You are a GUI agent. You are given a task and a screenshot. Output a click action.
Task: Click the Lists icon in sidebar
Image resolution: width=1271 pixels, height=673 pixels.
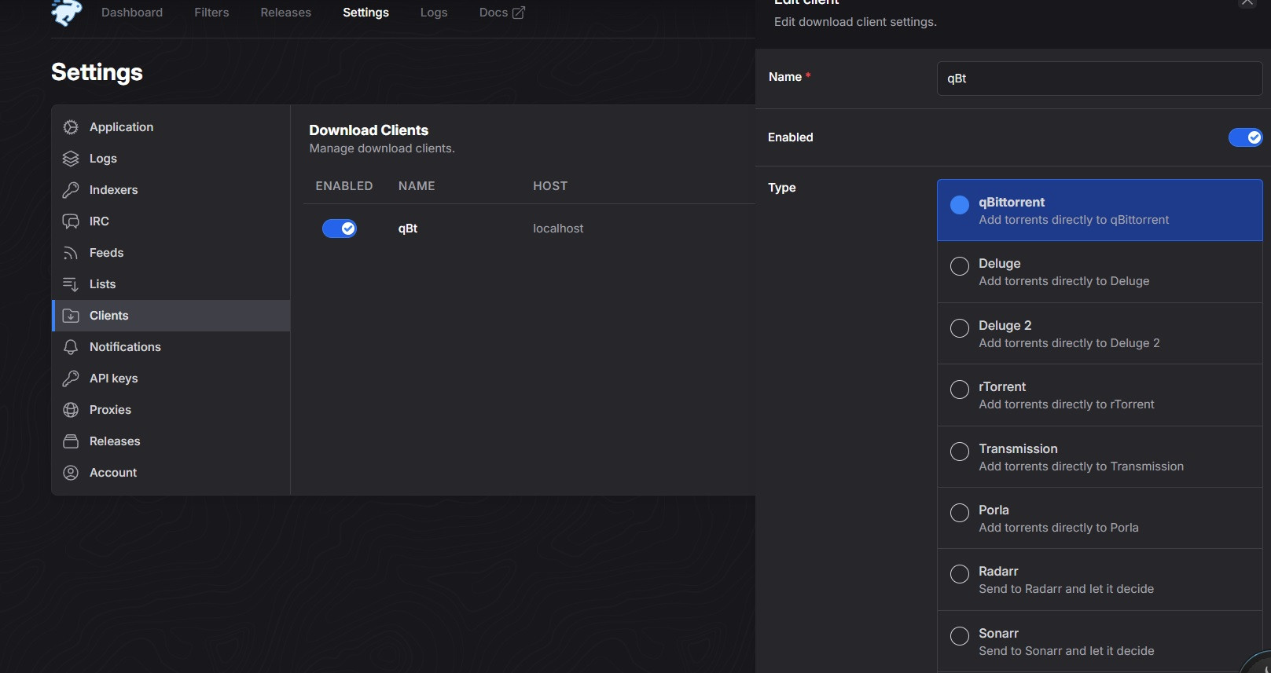pos(71,284)
